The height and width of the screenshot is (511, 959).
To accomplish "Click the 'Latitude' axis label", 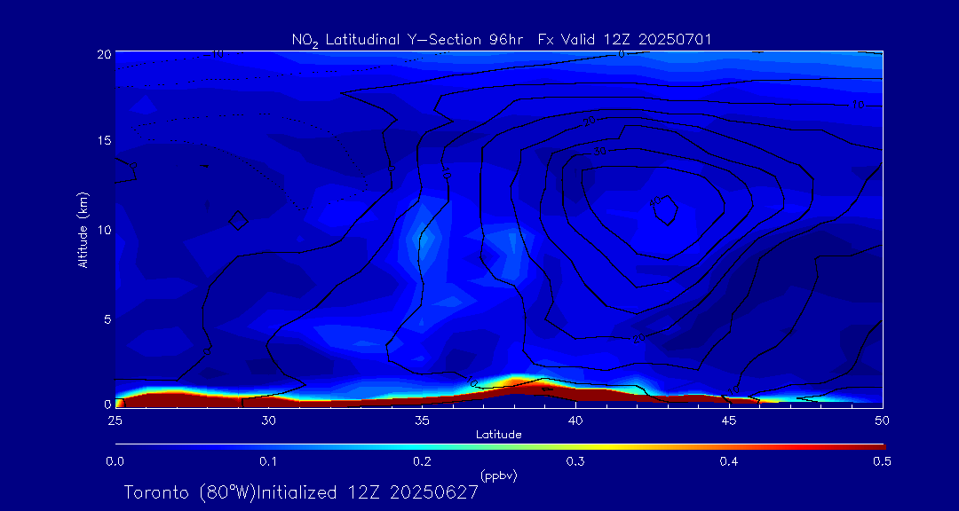I will pos(498,436).
